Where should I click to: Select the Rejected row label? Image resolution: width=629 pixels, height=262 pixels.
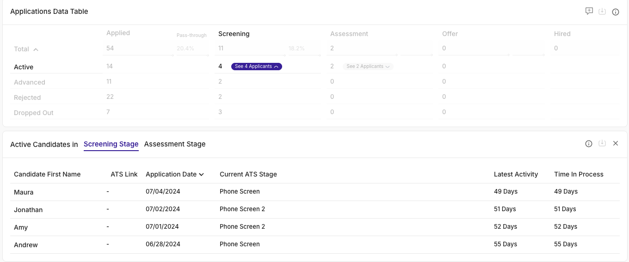(27, 97)
